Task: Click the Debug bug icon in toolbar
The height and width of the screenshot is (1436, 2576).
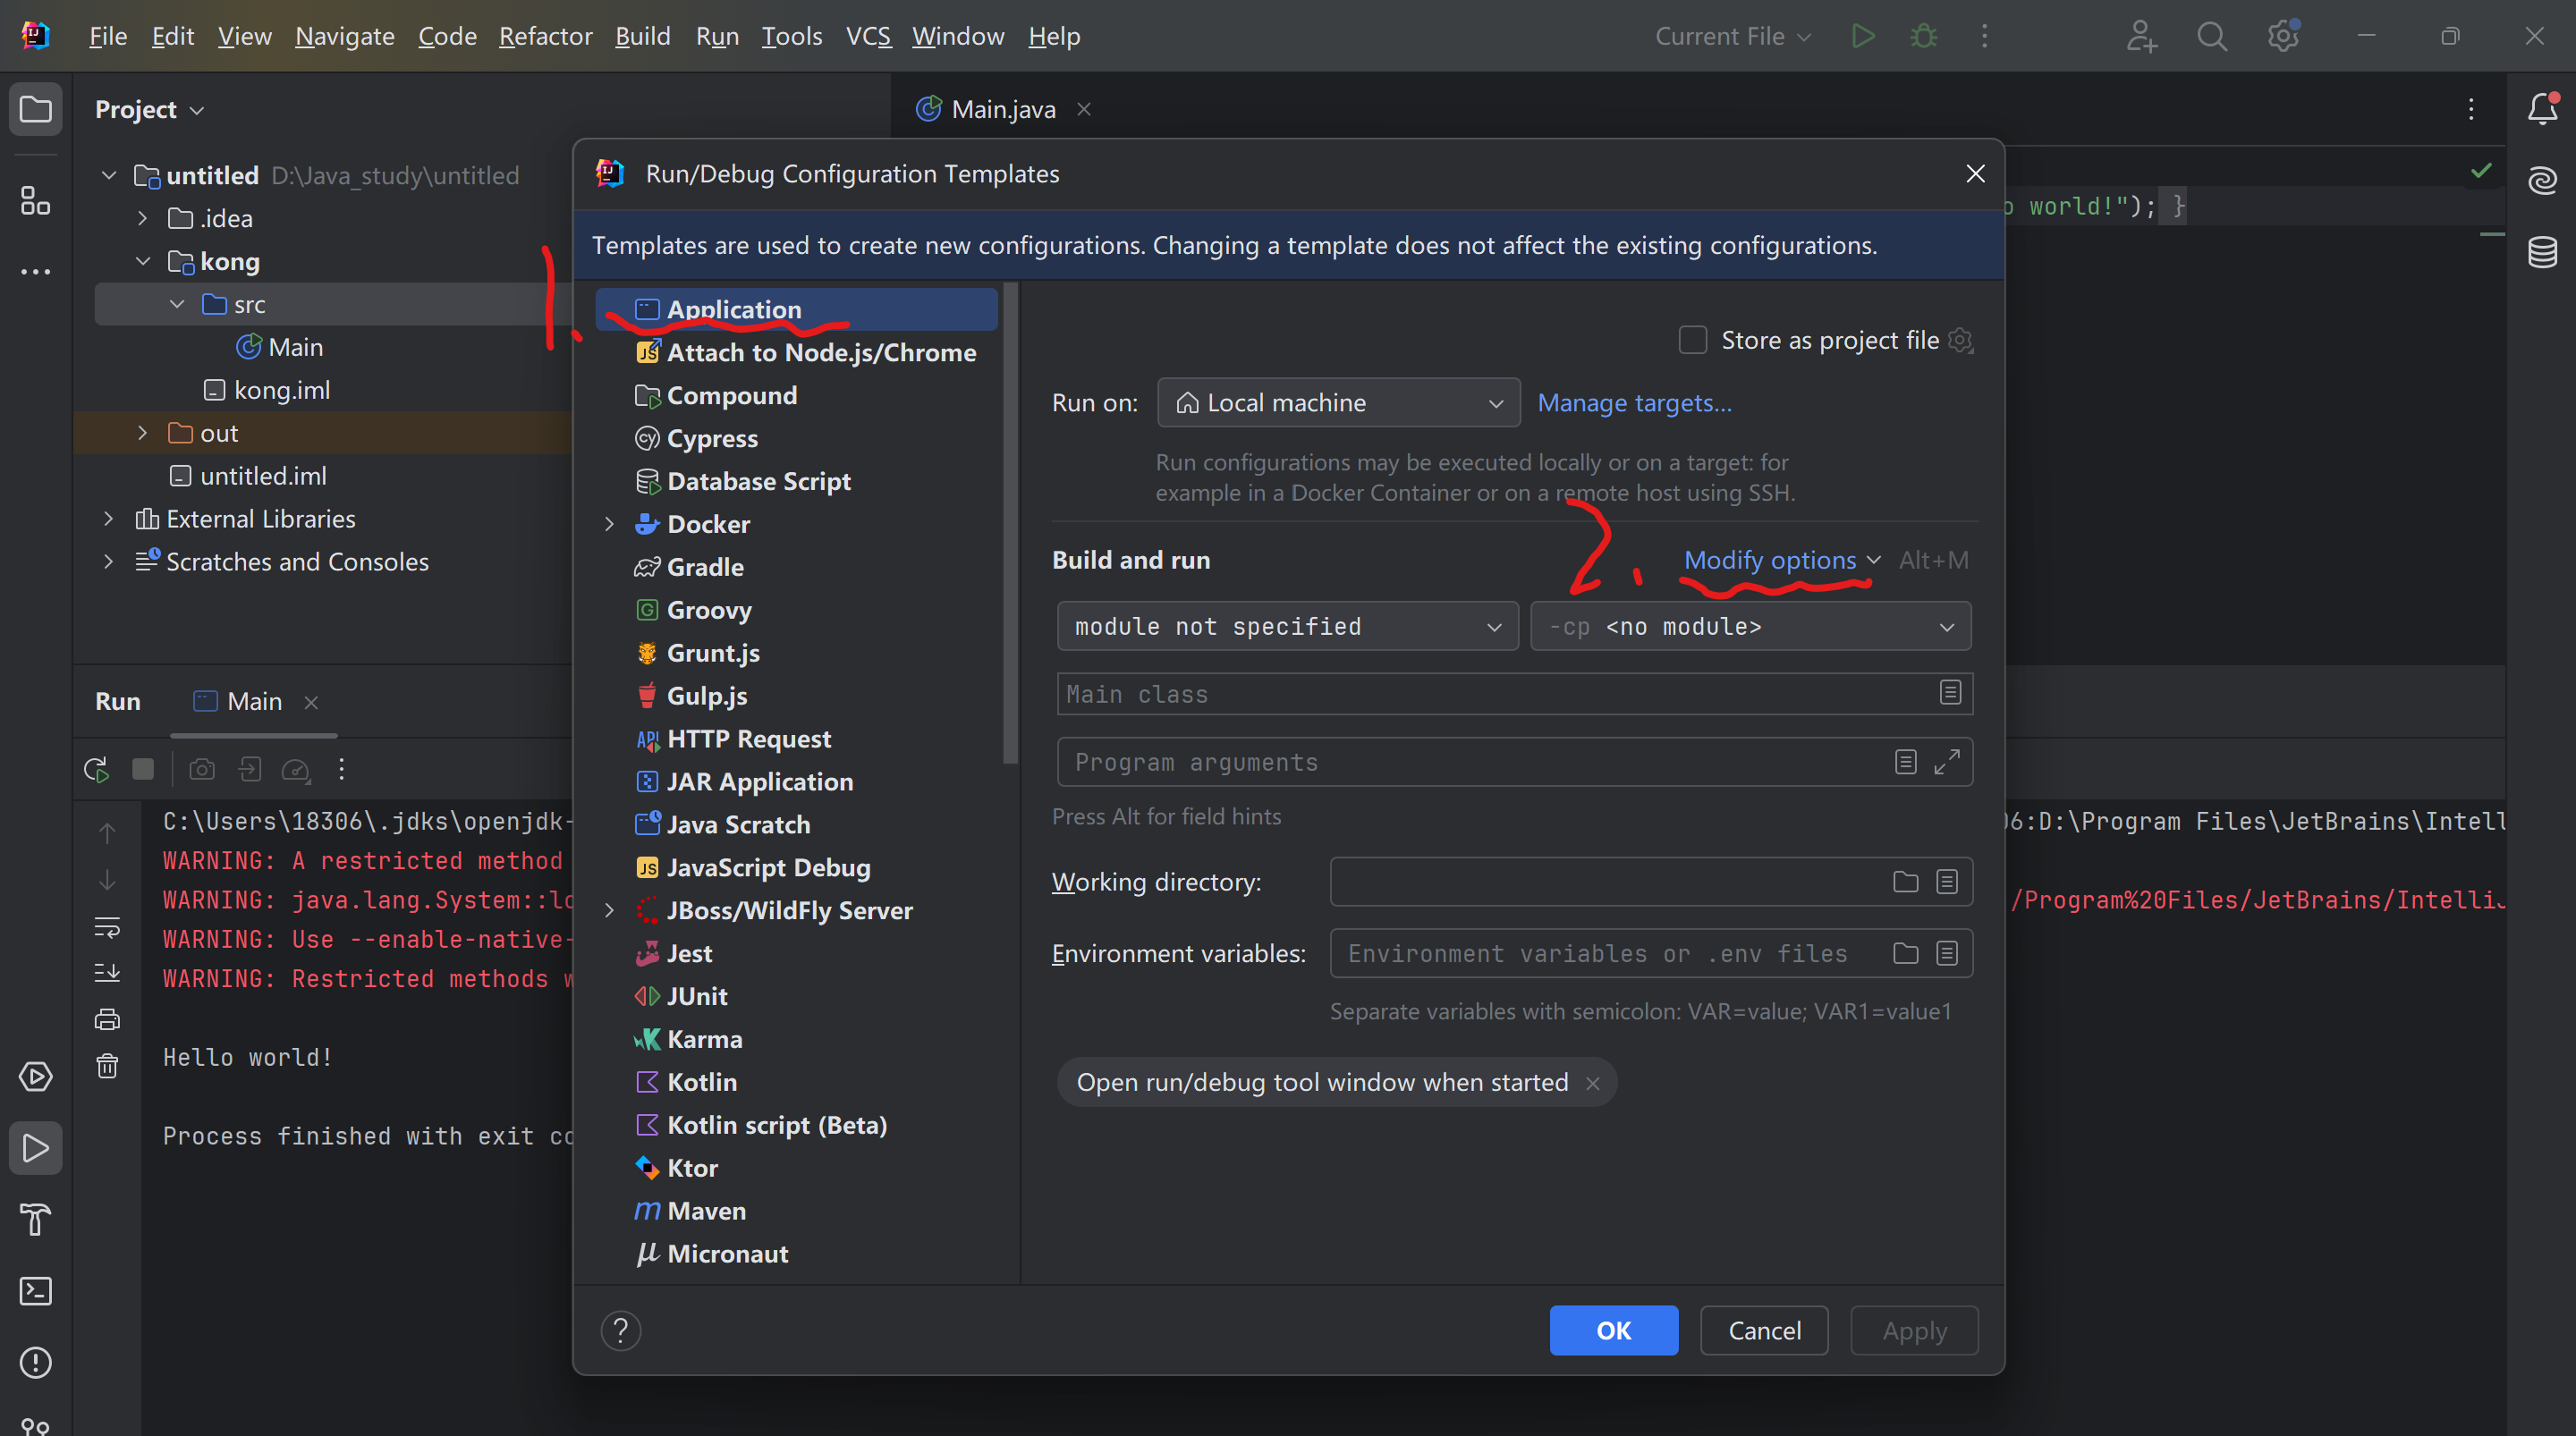Action: 1923,36
